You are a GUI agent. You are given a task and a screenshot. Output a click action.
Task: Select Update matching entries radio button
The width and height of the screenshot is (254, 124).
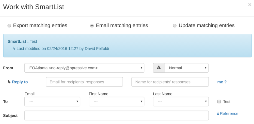pos(175,26)
